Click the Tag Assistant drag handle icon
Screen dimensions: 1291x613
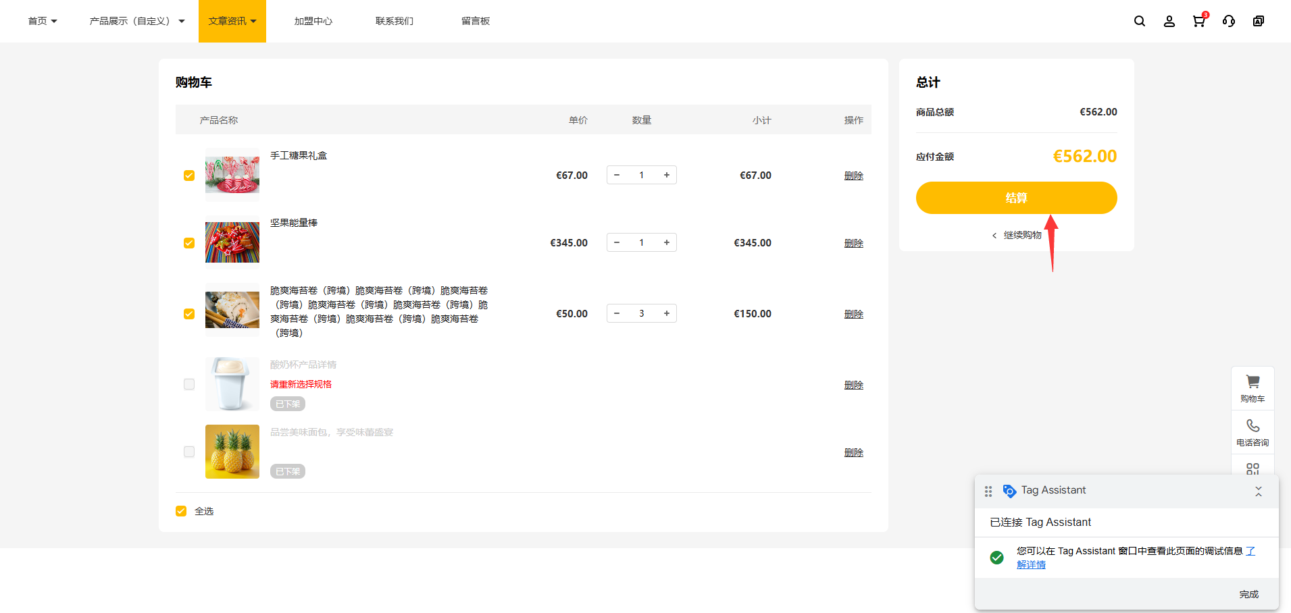coord(988,491)
